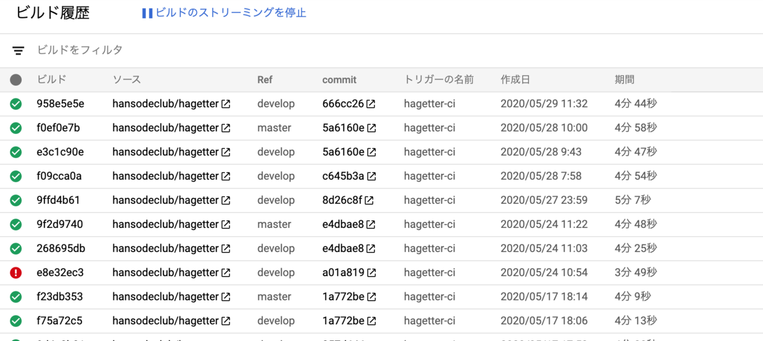Click external-link icon next to commit e4dbae8 in row 9f2d9740
The image size is (763, 341).
(x=371, y=224)
